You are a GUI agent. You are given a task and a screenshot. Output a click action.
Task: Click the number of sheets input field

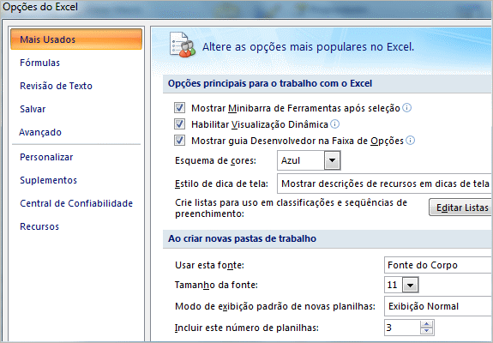coord(402,328)
